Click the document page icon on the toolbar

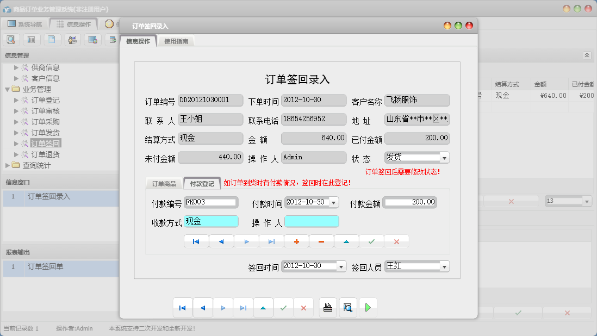[52, 39]
